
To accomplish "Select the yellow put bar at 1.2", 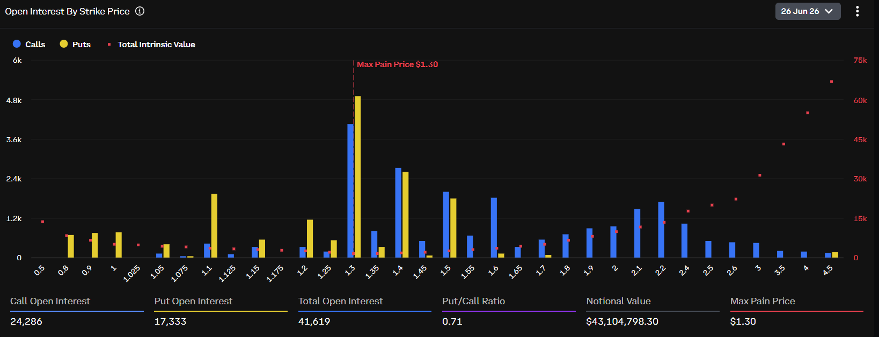I will (310, 239).
